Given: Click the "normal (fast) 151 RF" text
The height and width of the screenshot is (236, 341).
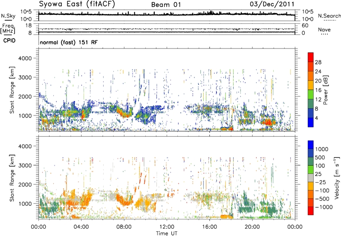Looking at the screenshot, I should 69,42.
